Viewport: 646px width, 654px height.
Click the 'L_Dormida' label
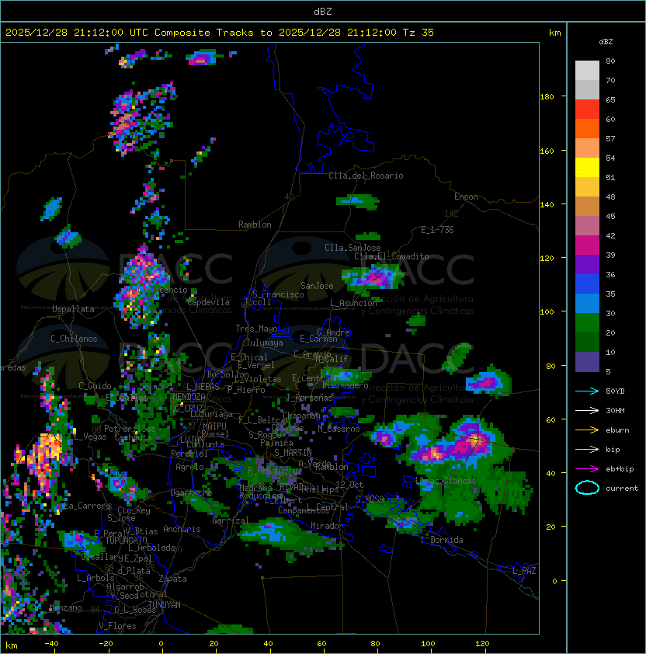click(x=442, y=540)
